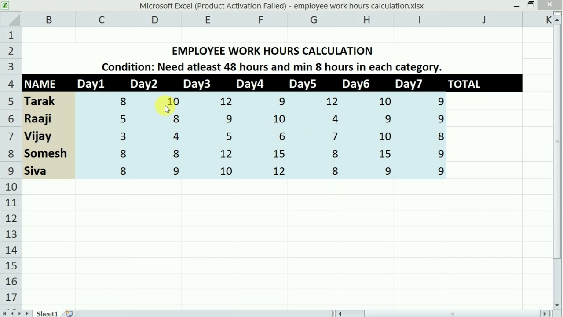Select Siva's Day3 value 10

(208, 171)
